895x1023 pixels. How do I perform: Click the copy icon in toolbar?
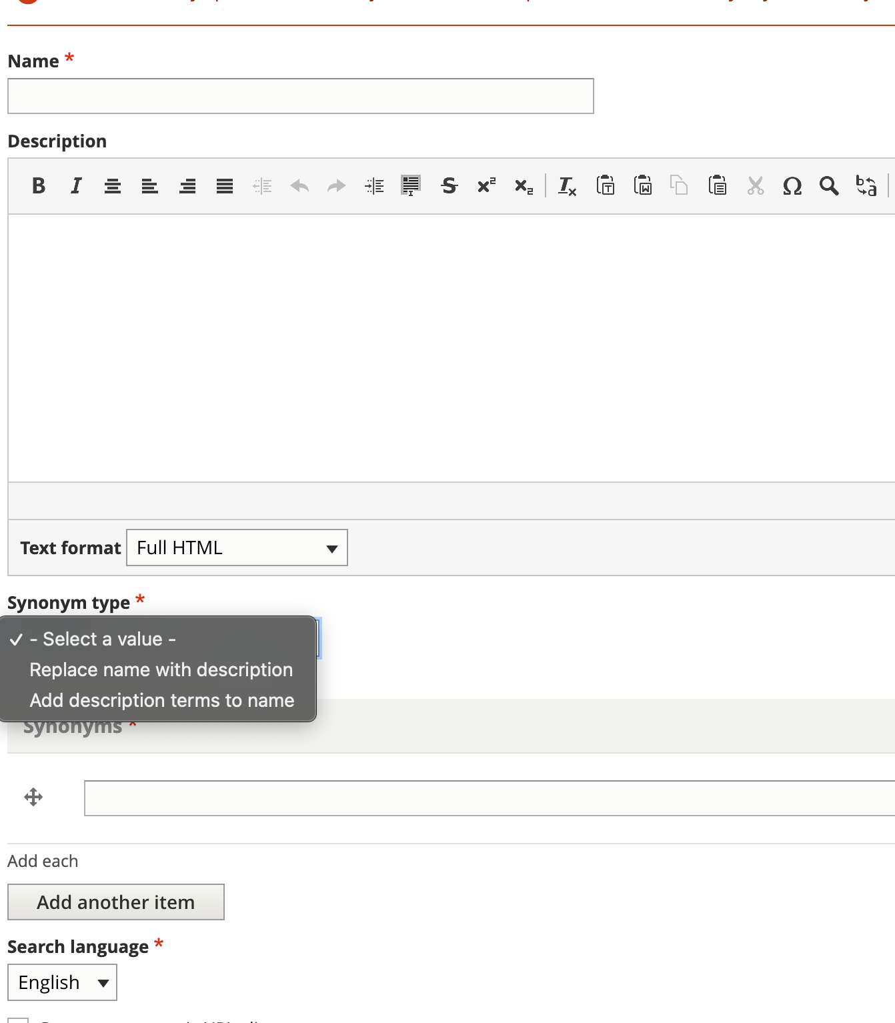[679, 185]
